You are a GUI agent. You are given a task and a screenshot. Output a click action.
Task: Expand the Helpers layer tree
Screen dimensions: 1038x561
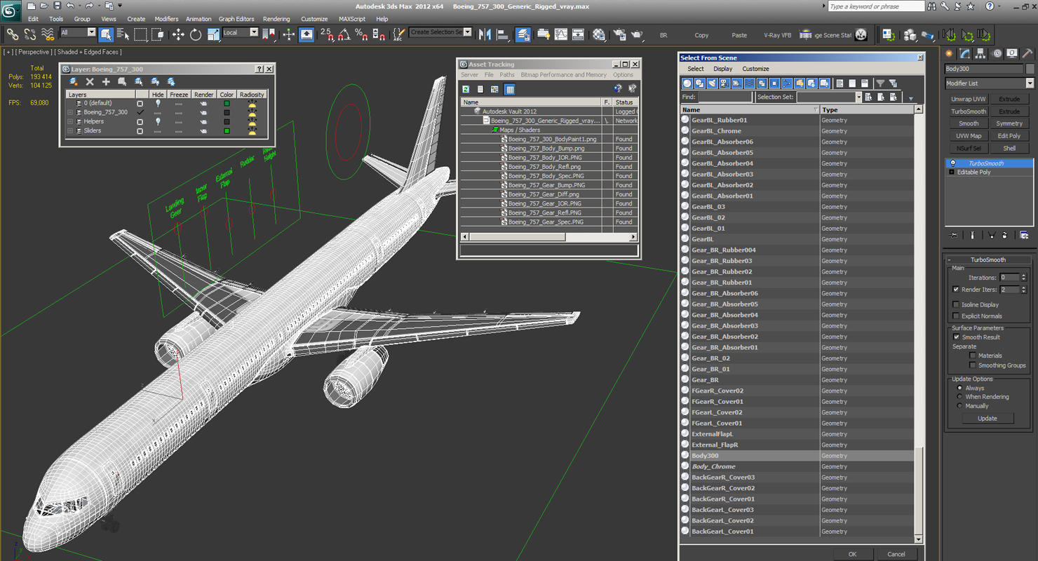click(x=70, y=121)
